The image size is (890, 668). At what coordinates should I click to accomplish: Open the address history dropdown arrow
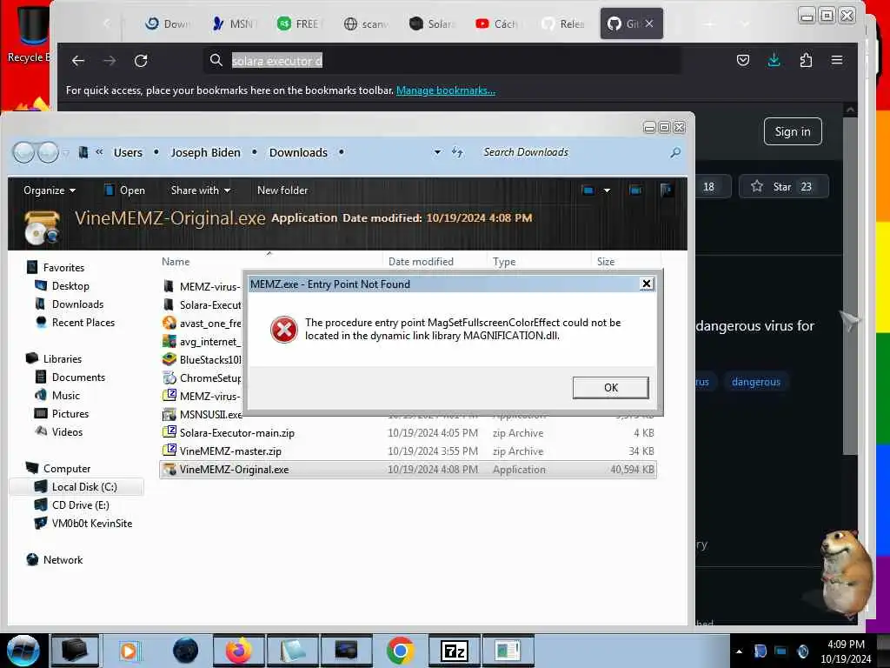(x=437, y=152)
